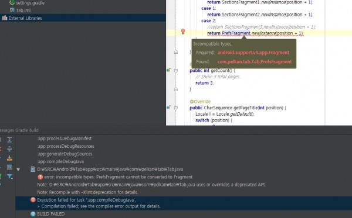The image size is (352, 218).
Task: Click the @Override annotation above getPageTitle
Action: [x=200, y=102]
